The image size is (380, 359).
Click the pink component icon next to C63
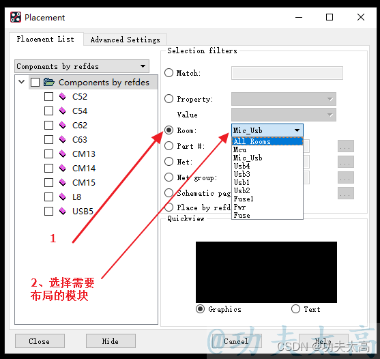pyautogui.click(x=63, y=139)
